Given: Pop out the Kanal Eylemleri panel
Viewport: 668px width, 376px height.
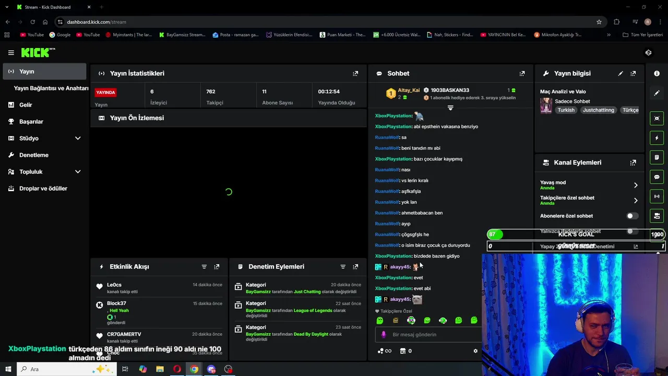Looking at the screenshot, I should point(633,162).
